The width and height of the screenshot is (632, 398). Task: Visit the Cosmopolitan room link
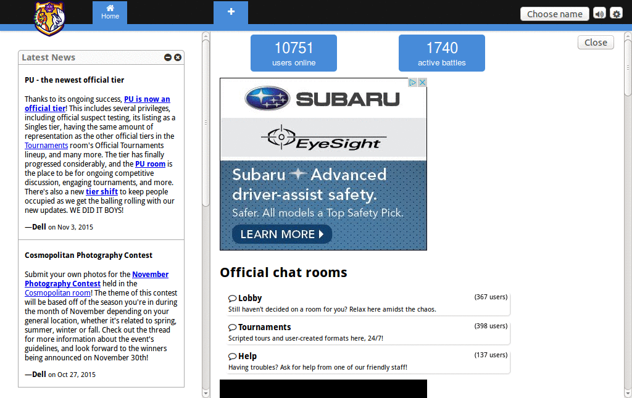click(57, 293)
